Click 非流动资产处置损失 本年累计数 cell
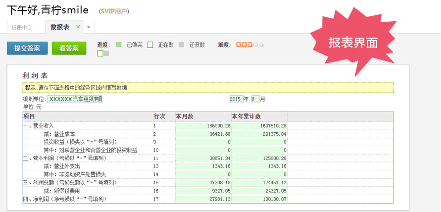 (259, 174)
